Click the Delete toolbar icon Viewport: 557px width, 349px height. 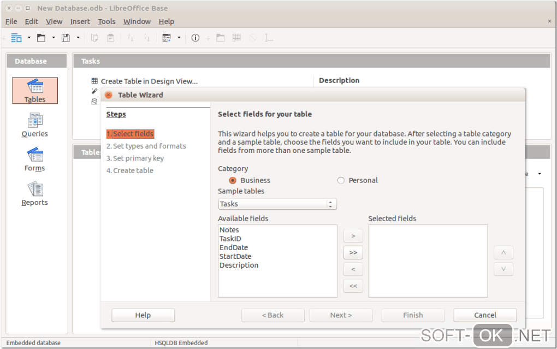point(253,38)
